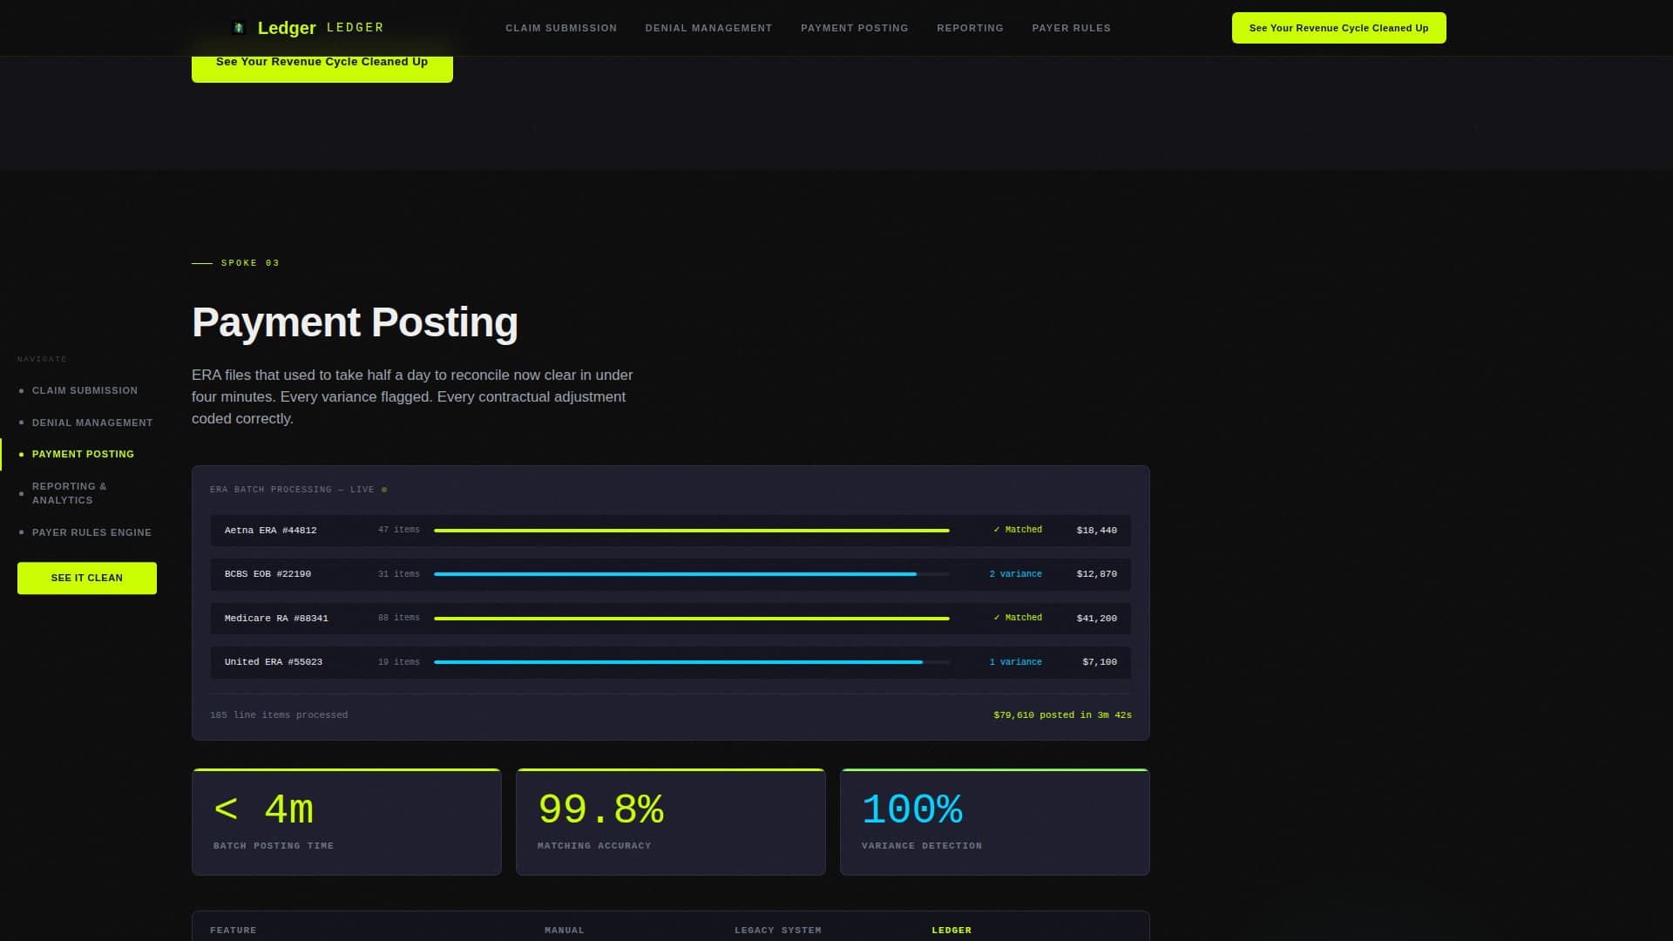Click the Matched status on Medicare row
Viewport: 1673px width, 941px height.
coord(1018,618)
